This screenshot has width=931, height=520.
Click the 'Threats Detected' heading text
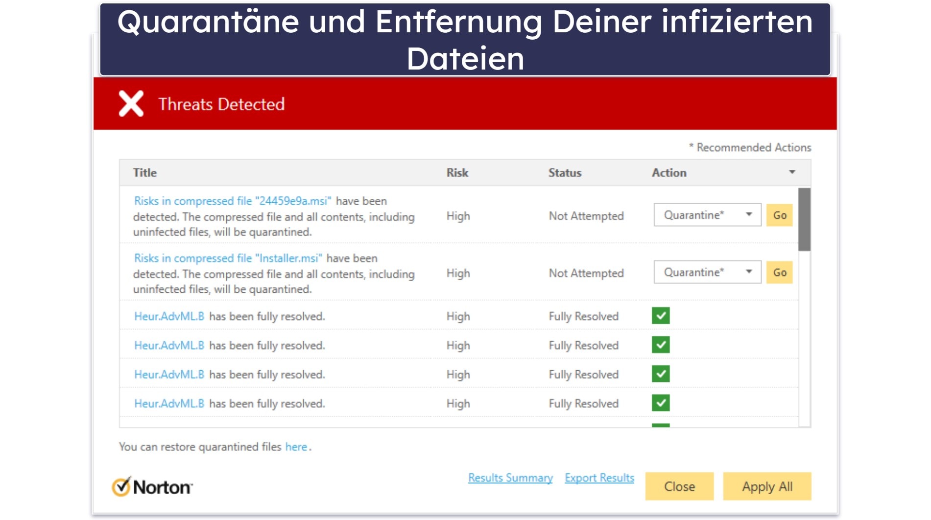(x=221, y=104)
